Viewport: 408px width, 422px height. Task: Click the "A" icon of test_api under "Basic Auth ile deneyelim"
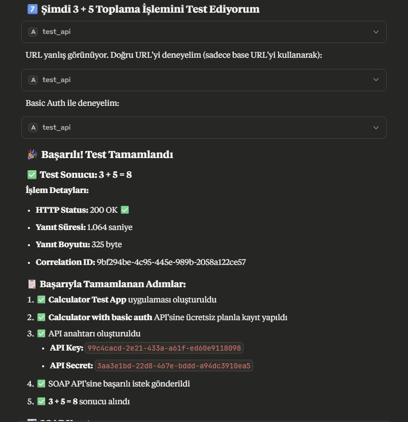tap(33, 128)
